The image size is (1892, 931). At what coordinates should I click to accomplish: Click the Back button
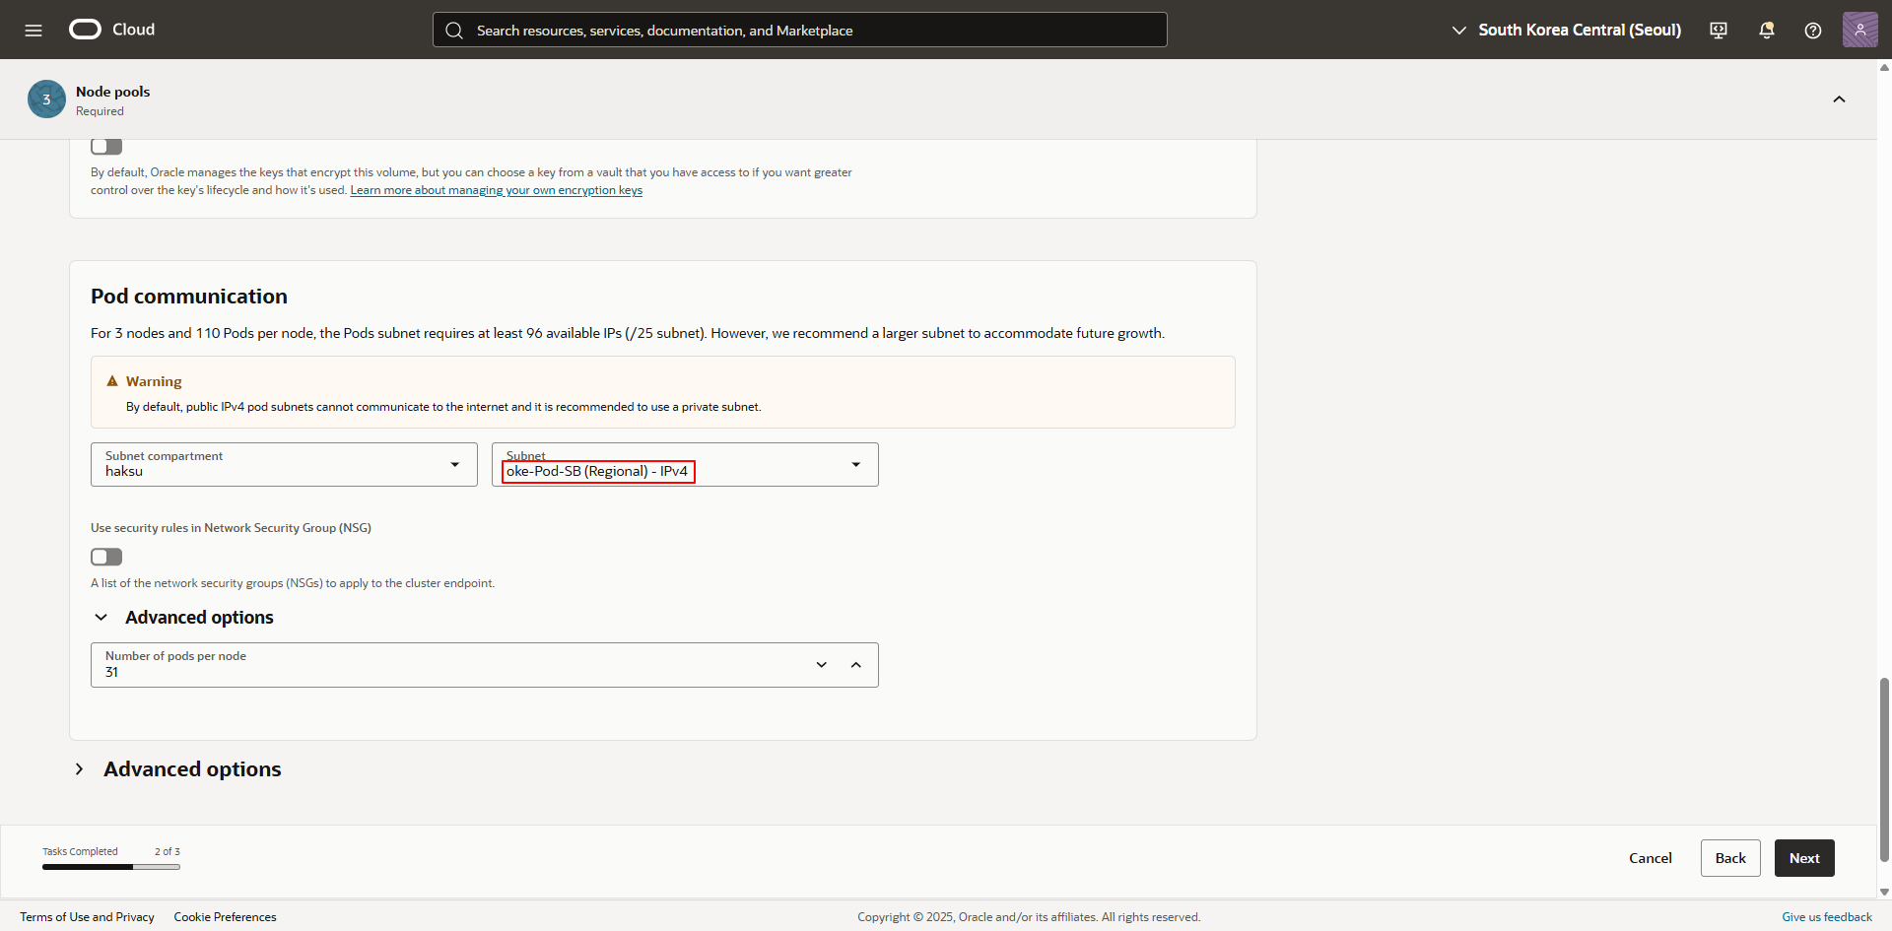pos(1729,858)
